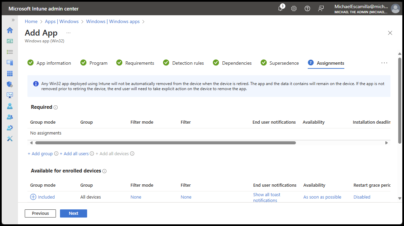Open the notifications bell showing 3 alerts
Viewport: 404px width, 226px height.
(x=280, y=8)
